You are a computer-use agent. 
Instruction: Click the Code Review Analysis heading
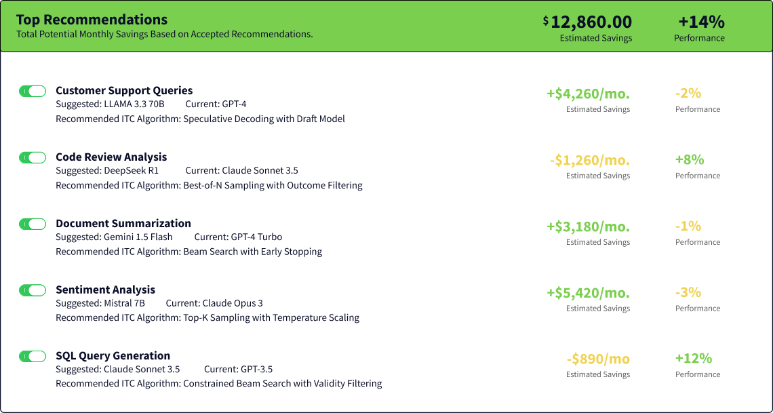pyautogui.click(x=111, y=157)
